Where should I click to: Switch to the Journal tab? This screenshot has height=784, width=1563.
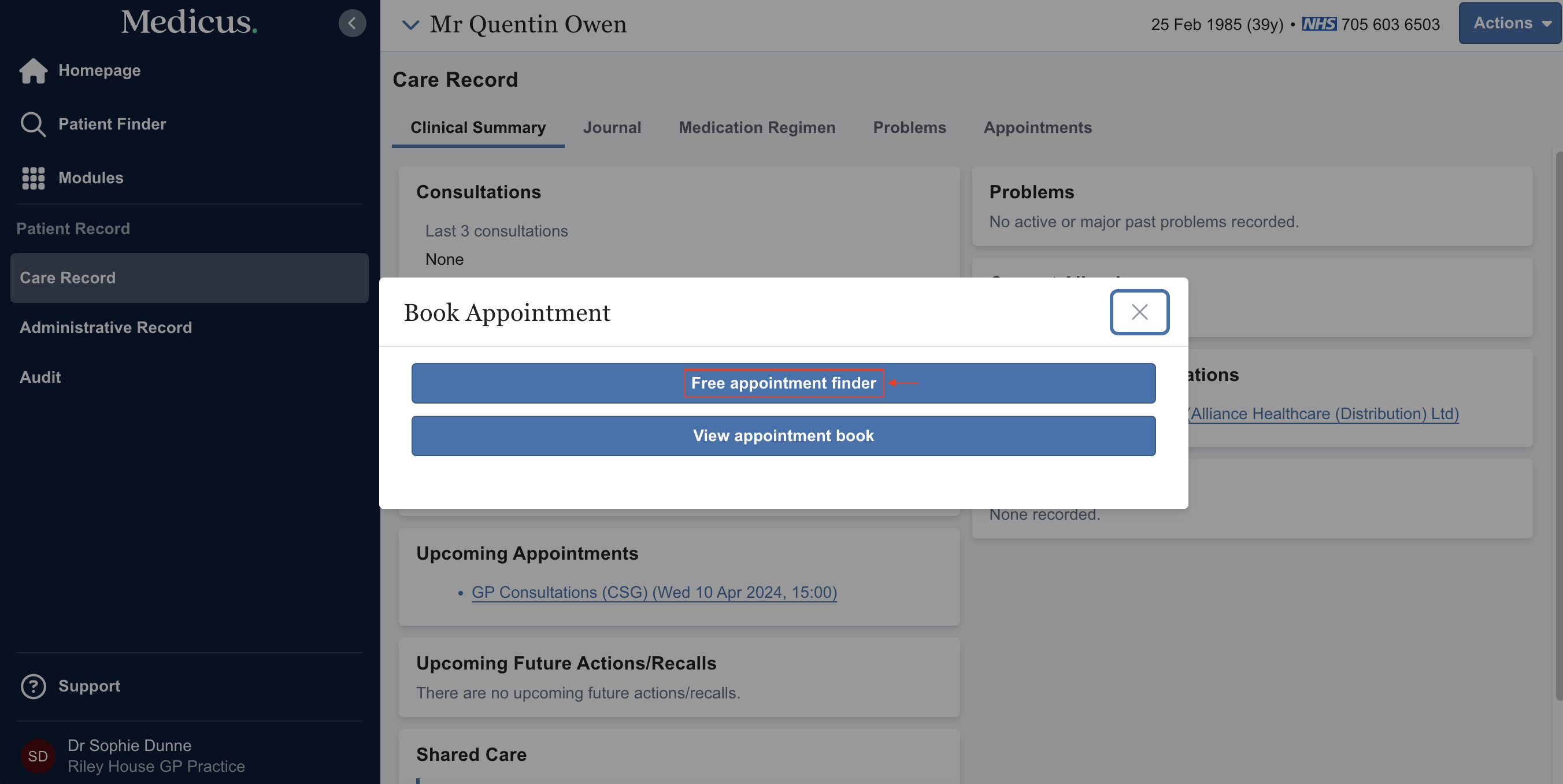point(612,127)
